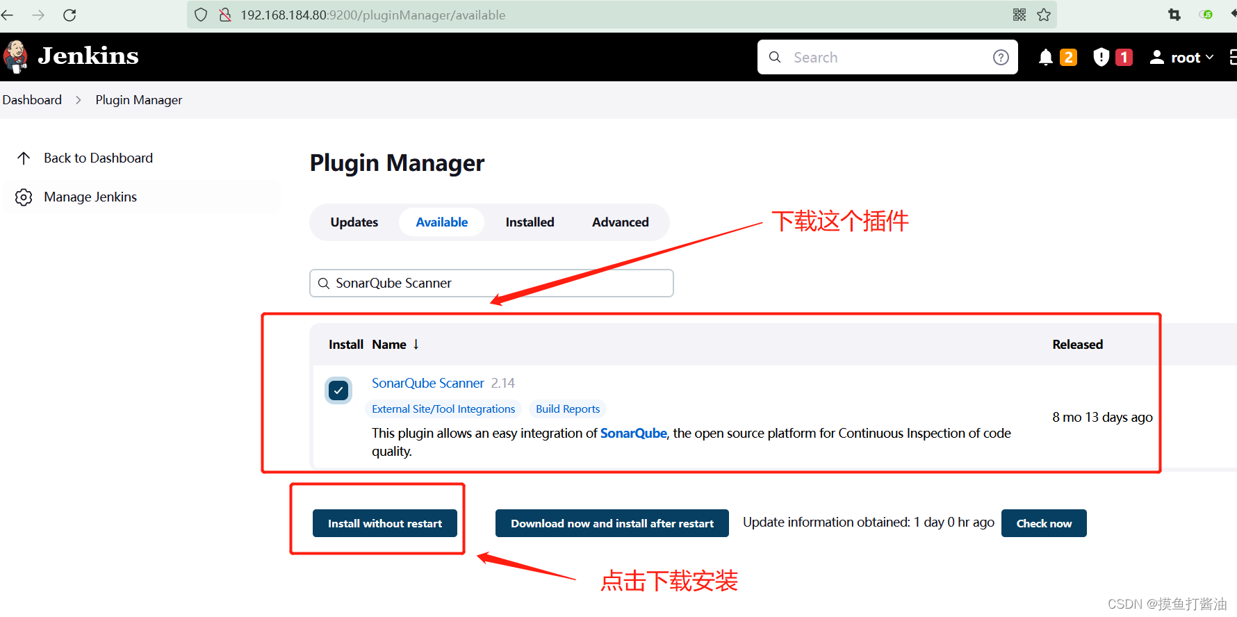Open the QR code icon in address bar
The width and height of the screenshot is (1237, 617).
click(x=1019, y=15)
